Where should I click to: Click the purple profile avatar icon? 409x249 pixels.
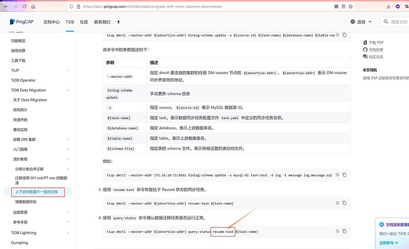[x=398, y=7]
